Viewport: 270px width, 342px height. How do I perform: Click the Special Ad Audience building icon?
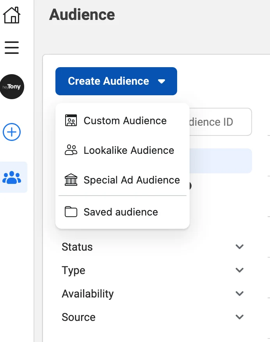71,180
